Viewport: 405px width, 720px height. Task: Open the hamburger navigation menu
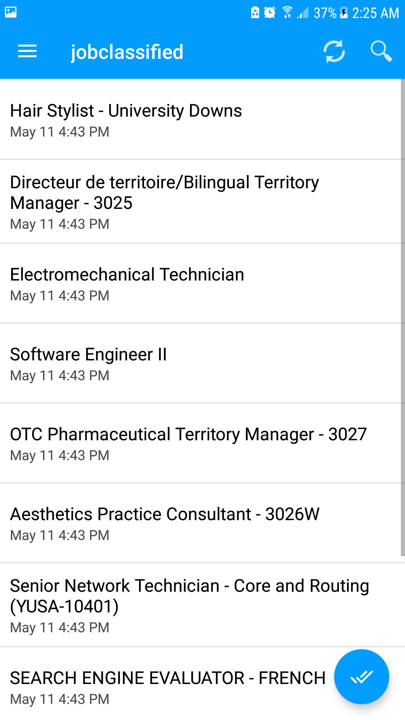(x=27, y=51)
